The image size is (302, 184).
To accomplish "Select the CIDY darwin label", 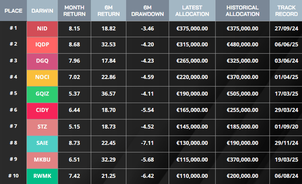I will [x=42, y=110].
